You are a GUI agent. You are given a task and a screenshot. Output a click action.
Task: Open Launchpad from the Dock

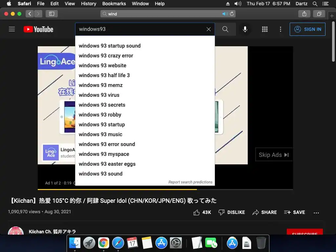89,243
